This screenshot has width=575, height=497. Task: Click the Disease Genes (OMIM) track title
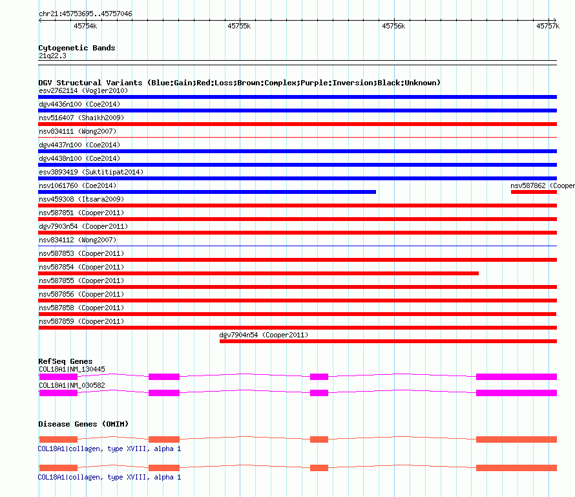tap(83, 424)
